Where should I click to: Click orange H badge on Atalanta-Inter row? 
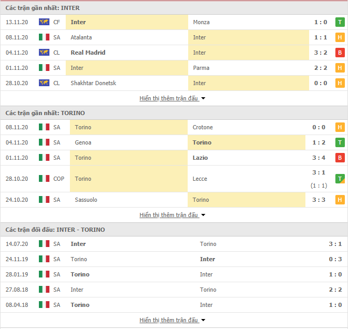pos(340,37)
